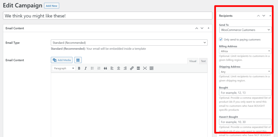Toggle Only send to paying customers

[x=221, y=39]
